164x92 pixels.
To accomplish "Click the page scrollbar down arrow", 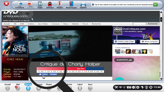I will click(161, 79).
